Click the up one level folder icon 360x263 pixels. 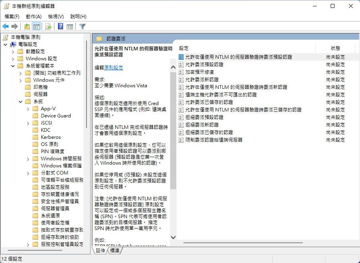click(27, 27)
